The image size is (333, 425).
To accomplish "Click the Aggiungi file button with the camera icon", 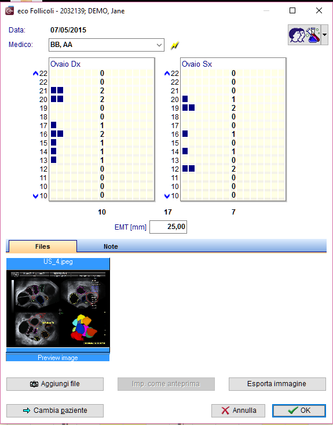I will (x=55, y=384).
